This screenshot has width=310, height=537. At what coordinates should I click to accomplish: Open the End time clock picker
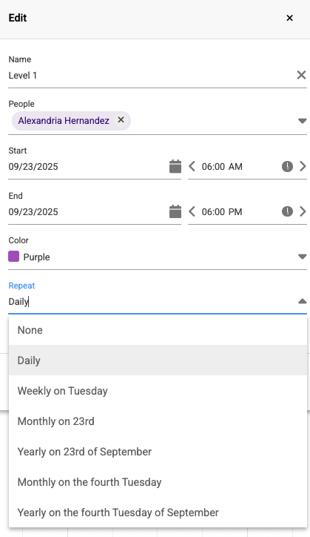pos(287,211)
